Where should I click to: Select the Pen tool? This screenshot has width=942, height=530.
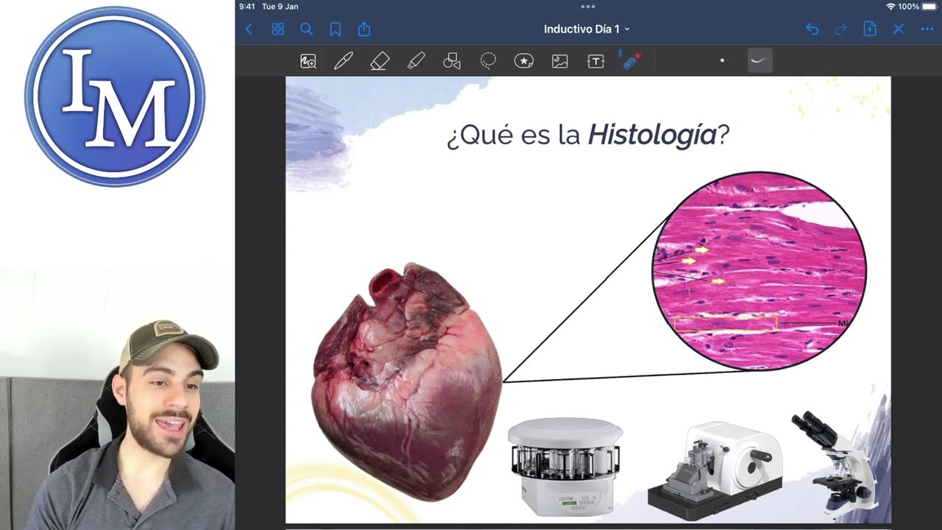point(344,61)
